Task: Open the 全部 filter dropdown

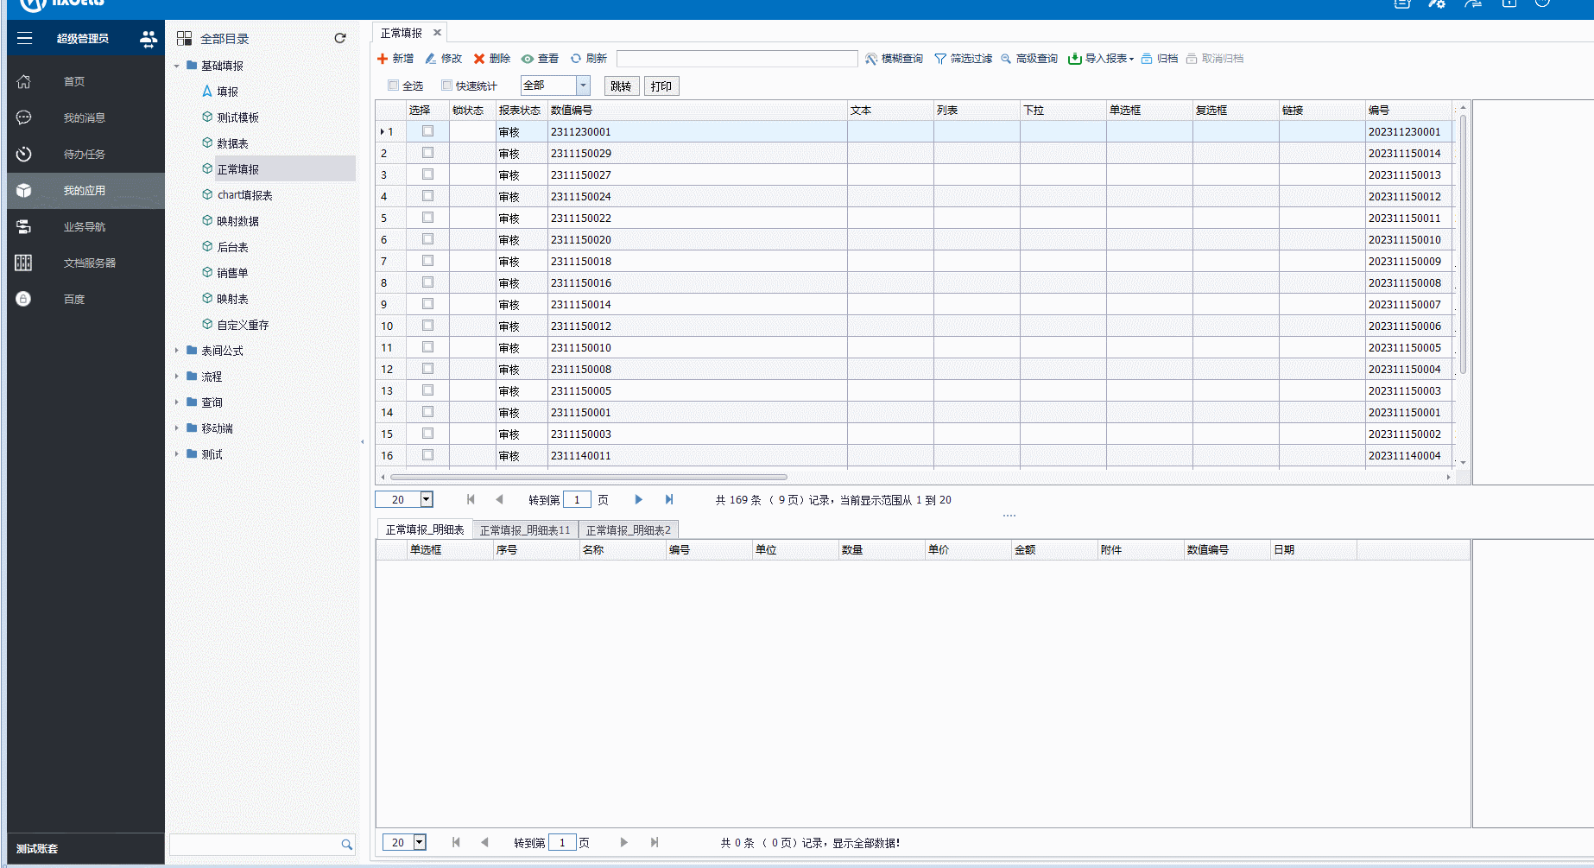Action: coord(583,86)
